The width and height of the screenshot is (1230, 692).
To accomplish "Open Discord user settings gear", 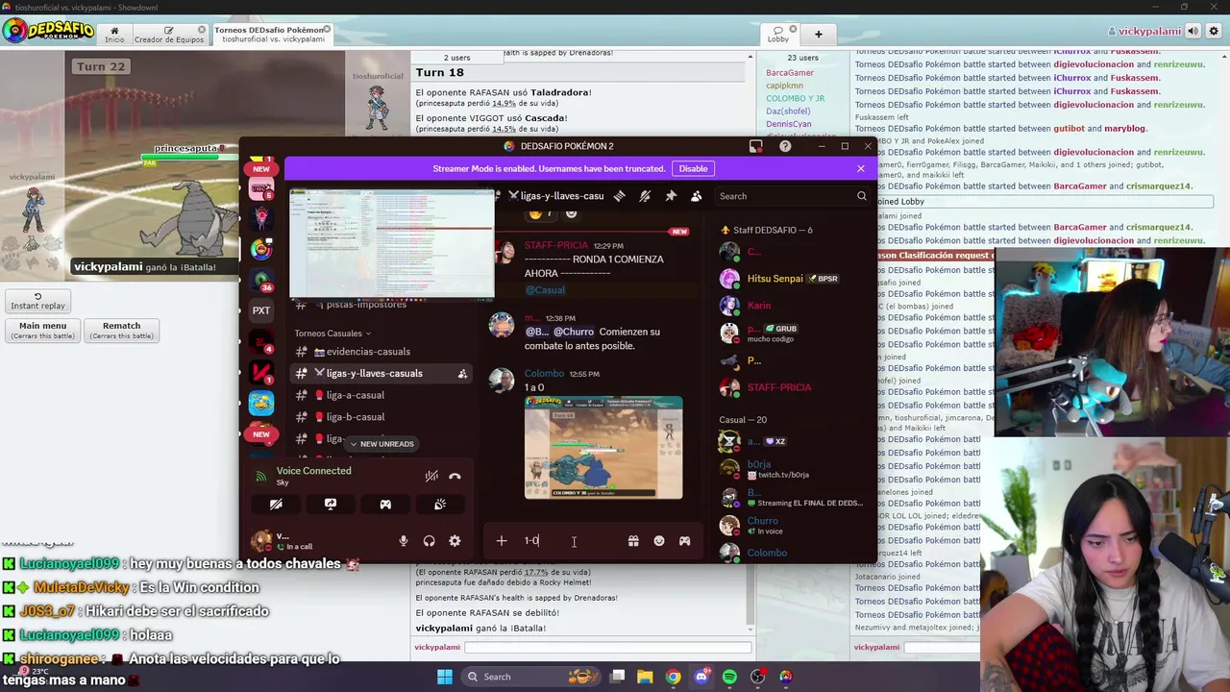I will [x=455, y=541].
